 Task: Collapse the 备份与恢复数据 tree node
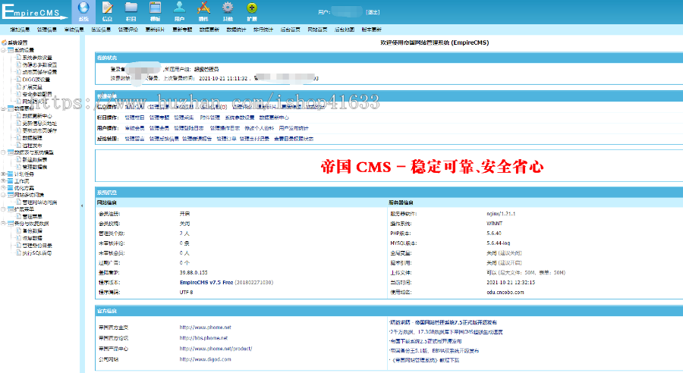tap(4, 224)
